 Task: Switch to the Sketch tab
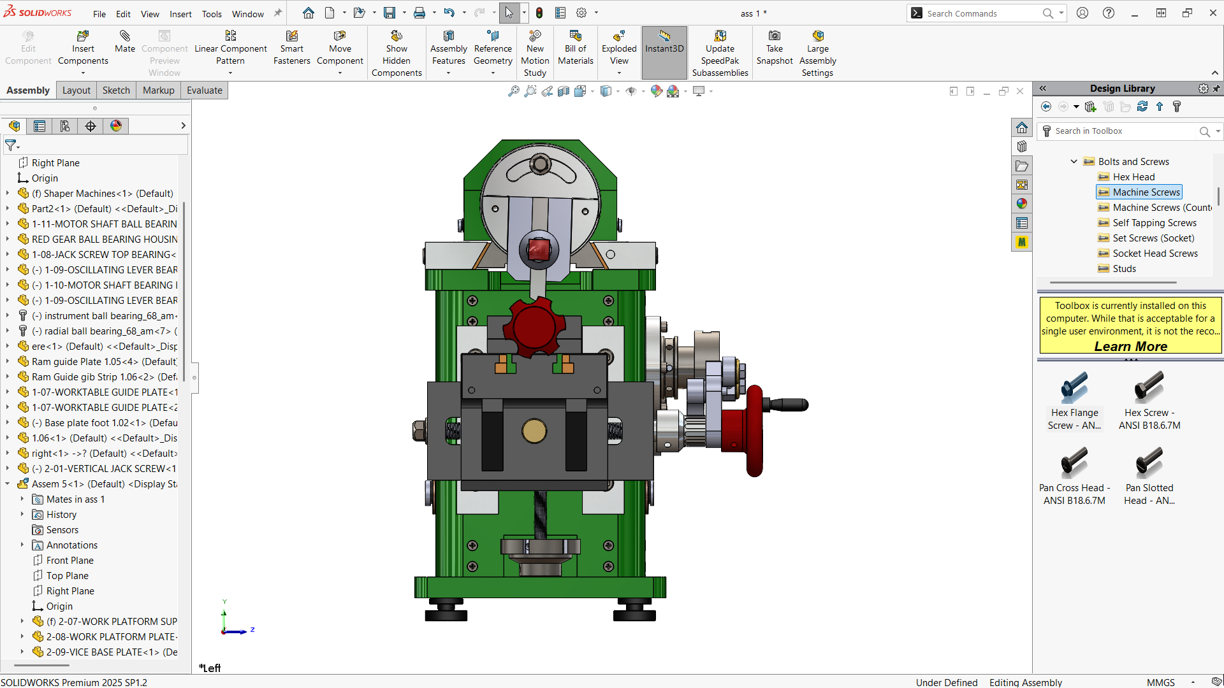tap(116, 90)
